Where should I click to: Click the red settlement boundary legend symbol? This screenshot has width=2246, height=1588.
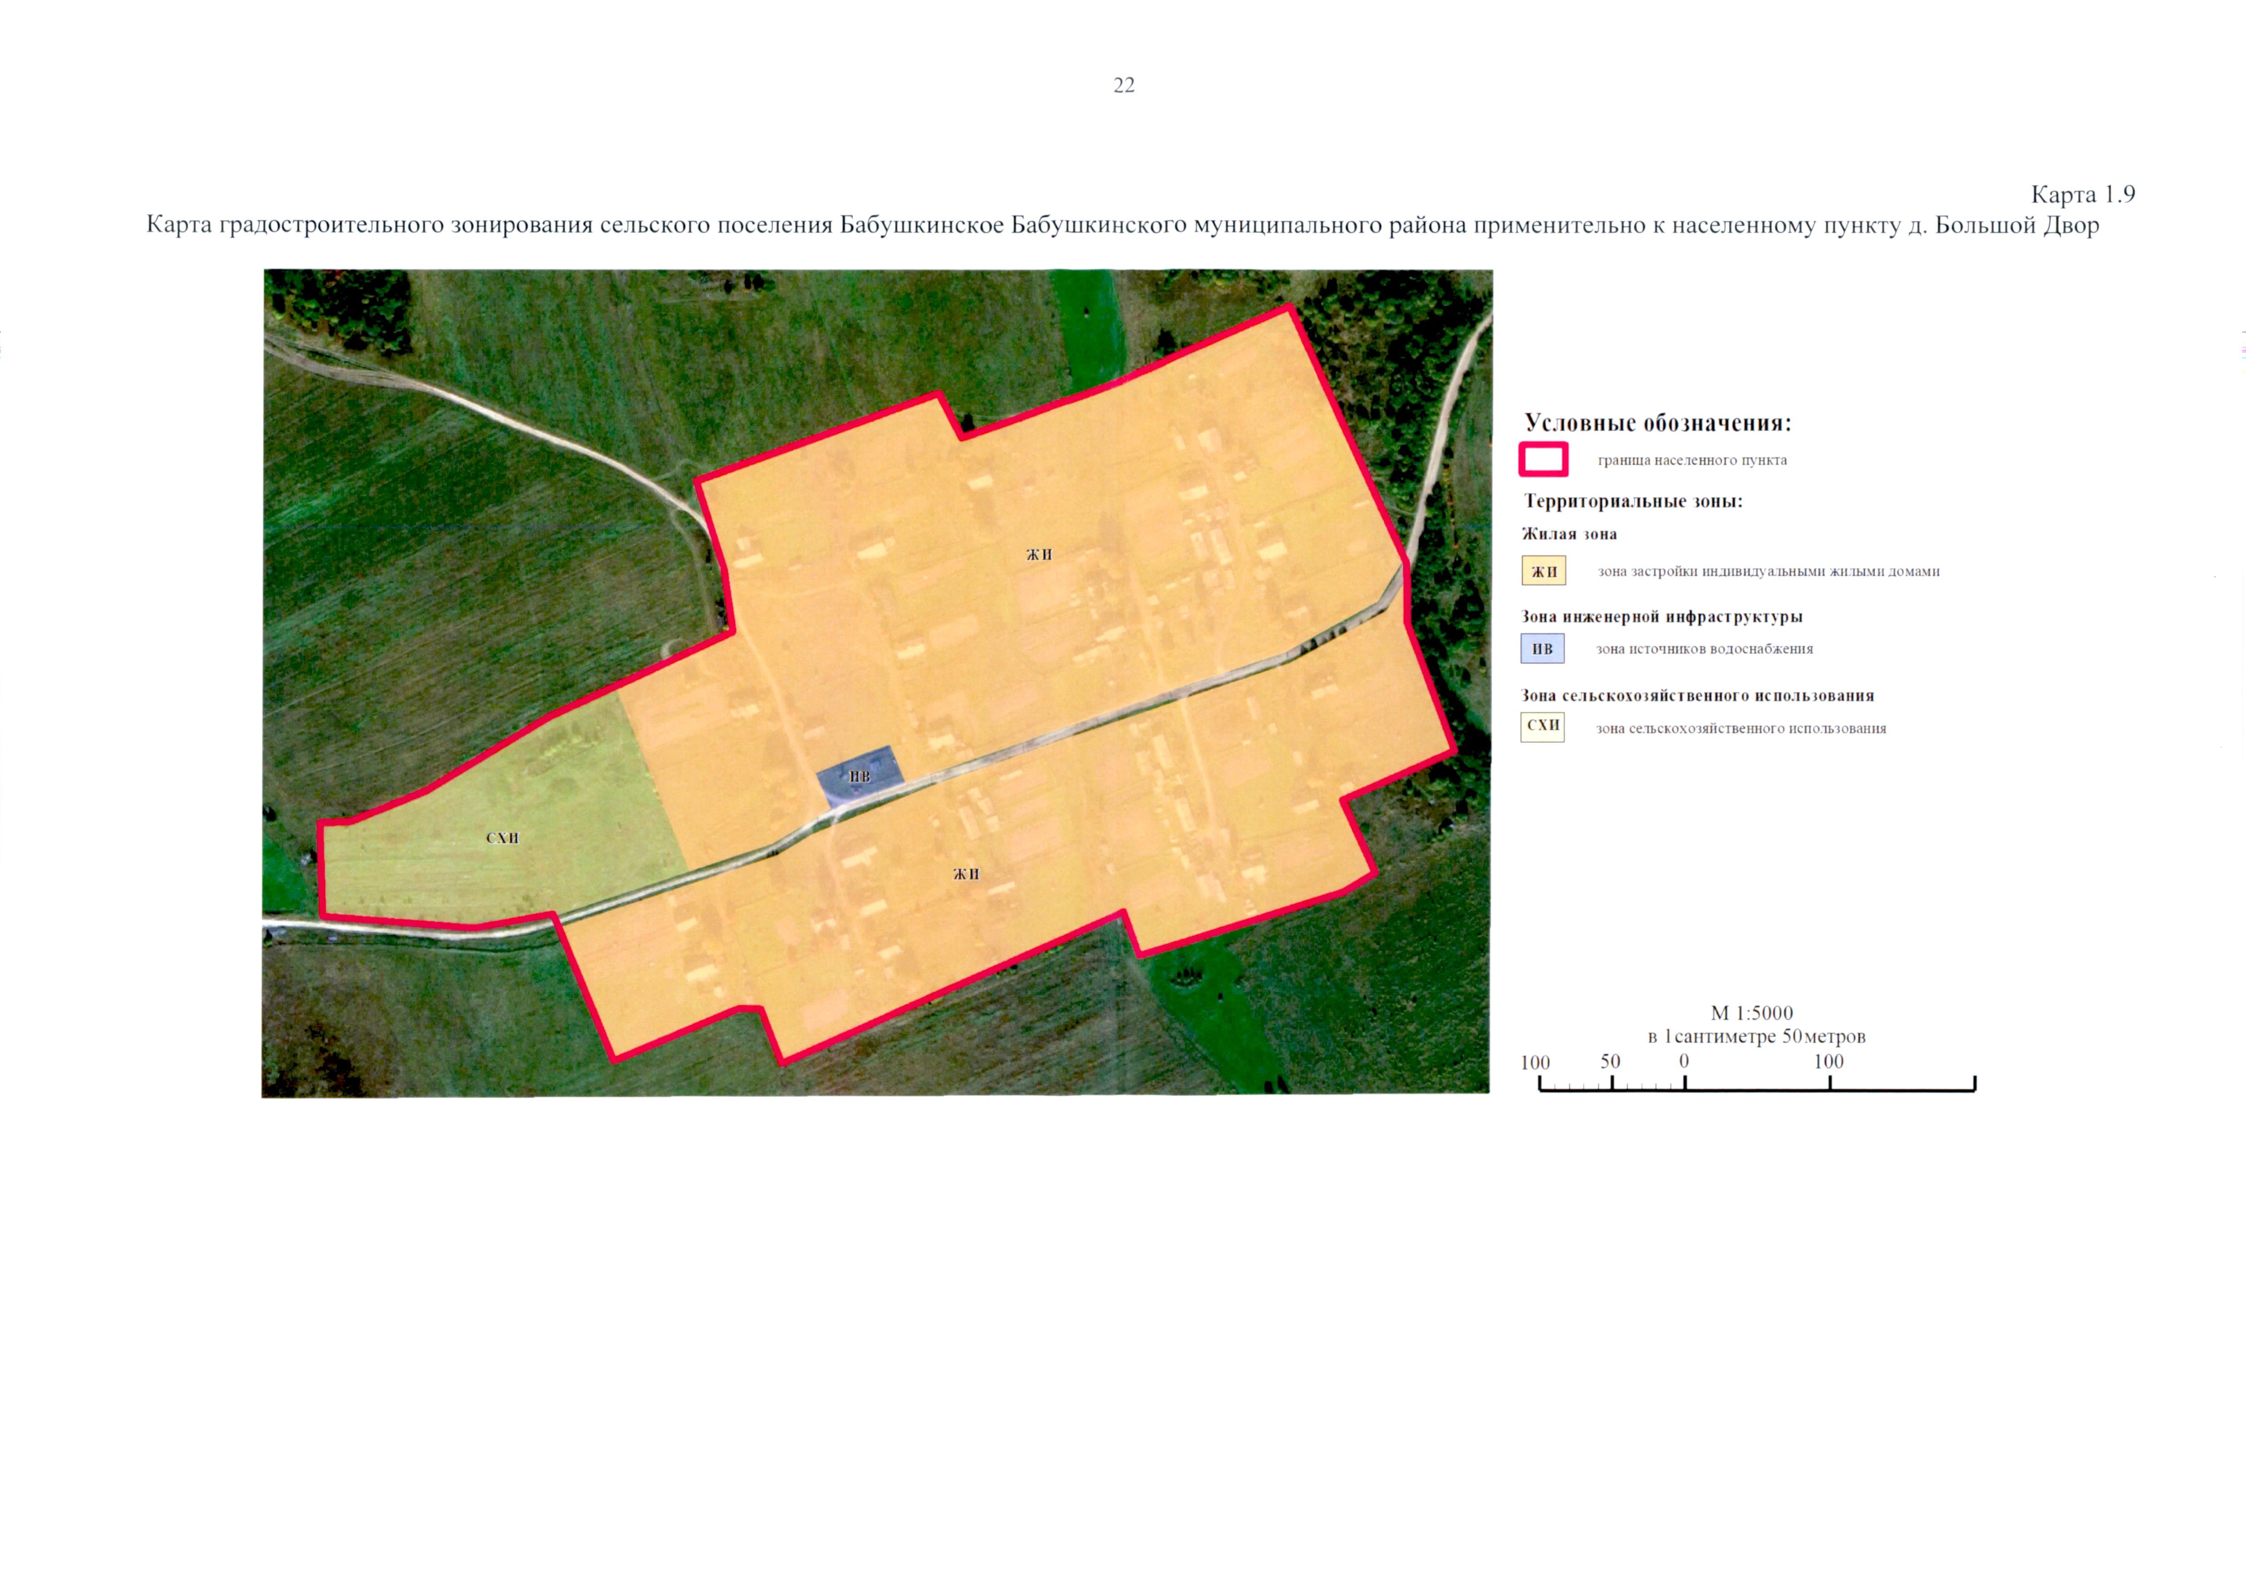click(x=1543, y=459)
